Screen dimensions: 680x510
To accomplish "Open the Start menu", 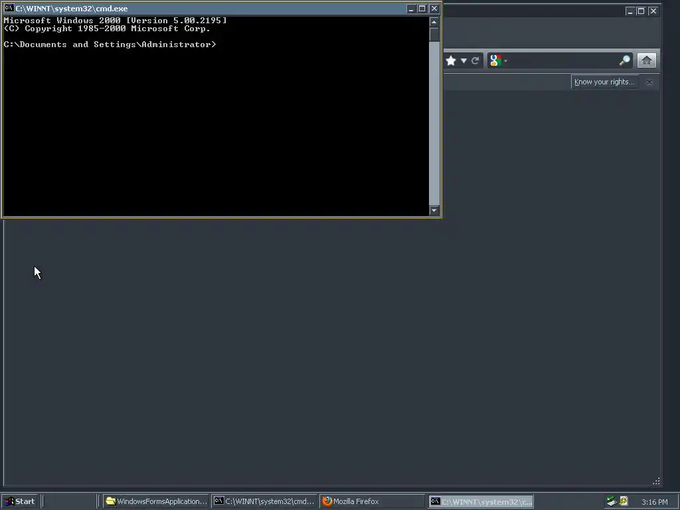I will 19,501.
